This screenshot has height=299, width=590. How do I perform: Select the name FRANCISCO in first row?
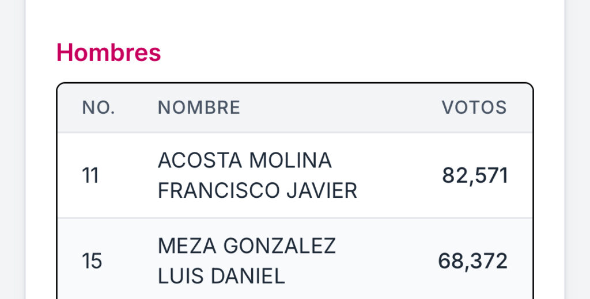(218, 191)
